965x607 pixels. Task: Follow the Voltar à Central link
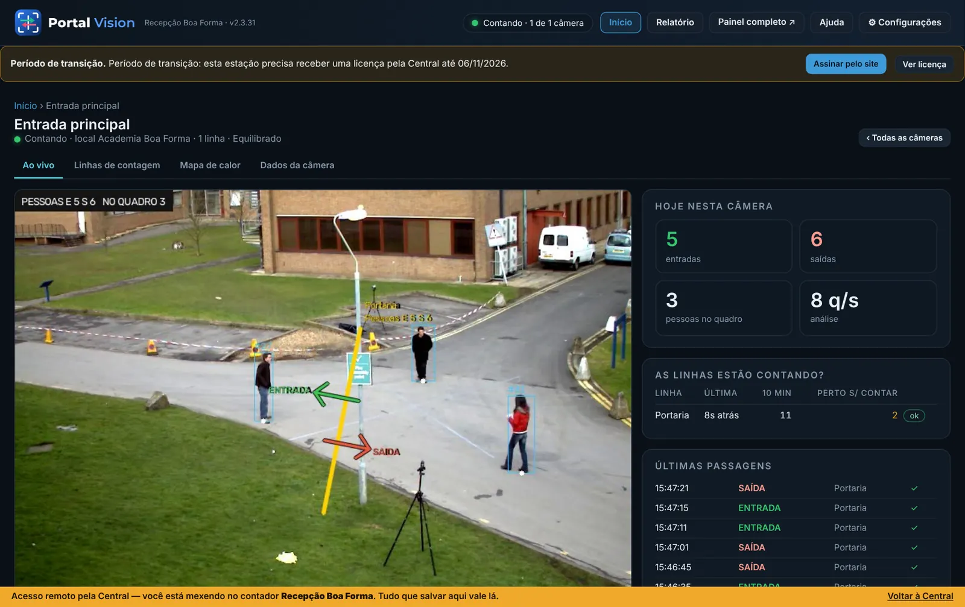pos(920,596)
